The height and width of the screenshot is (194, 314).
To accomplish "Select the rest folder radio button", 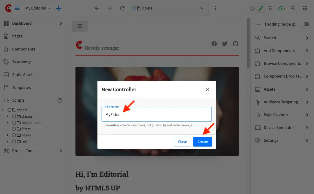I will [14, 141].
